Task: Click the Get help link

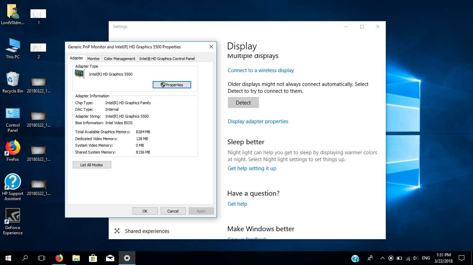Action: tap(238, 204)
